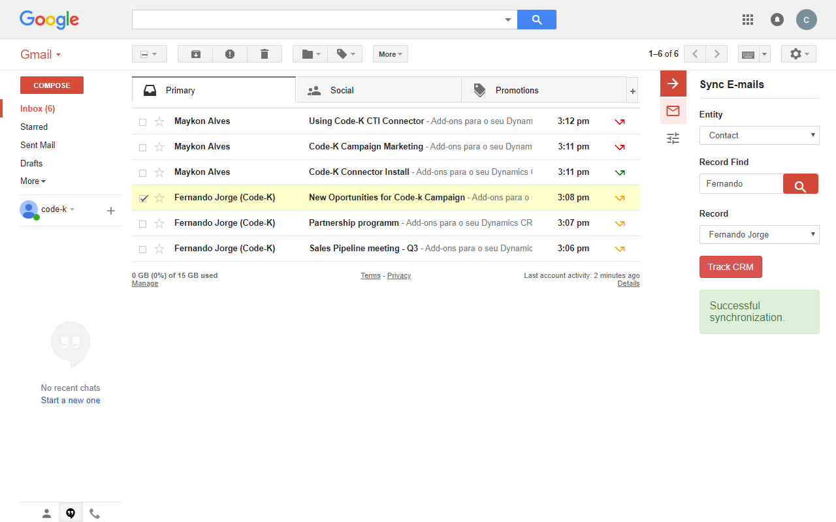Open the More actions dropdown in toolbar
836x522 pixels.
tap(391, 54)
